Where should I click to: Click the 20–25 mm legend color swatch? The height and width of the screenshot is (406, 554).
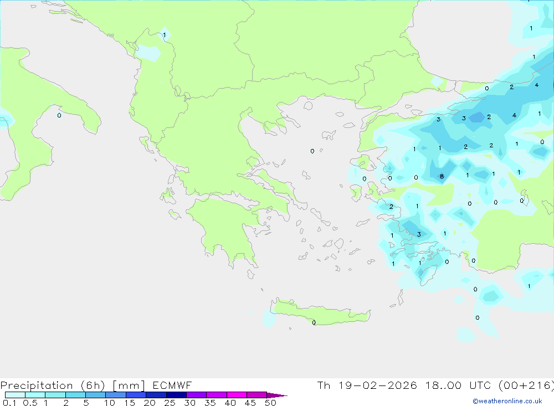click(156, 395)
